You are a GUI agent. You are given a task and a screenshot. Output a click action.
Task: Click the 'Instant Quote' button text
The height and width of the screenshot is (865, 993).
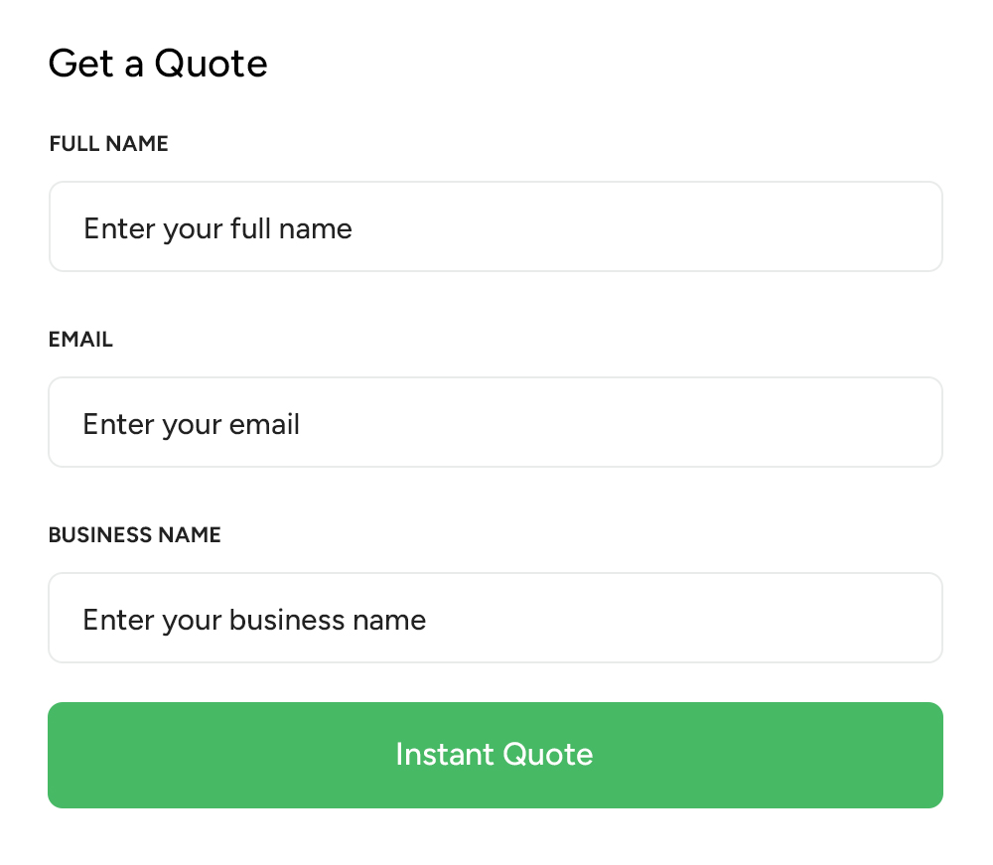click(x=495, y=754)
